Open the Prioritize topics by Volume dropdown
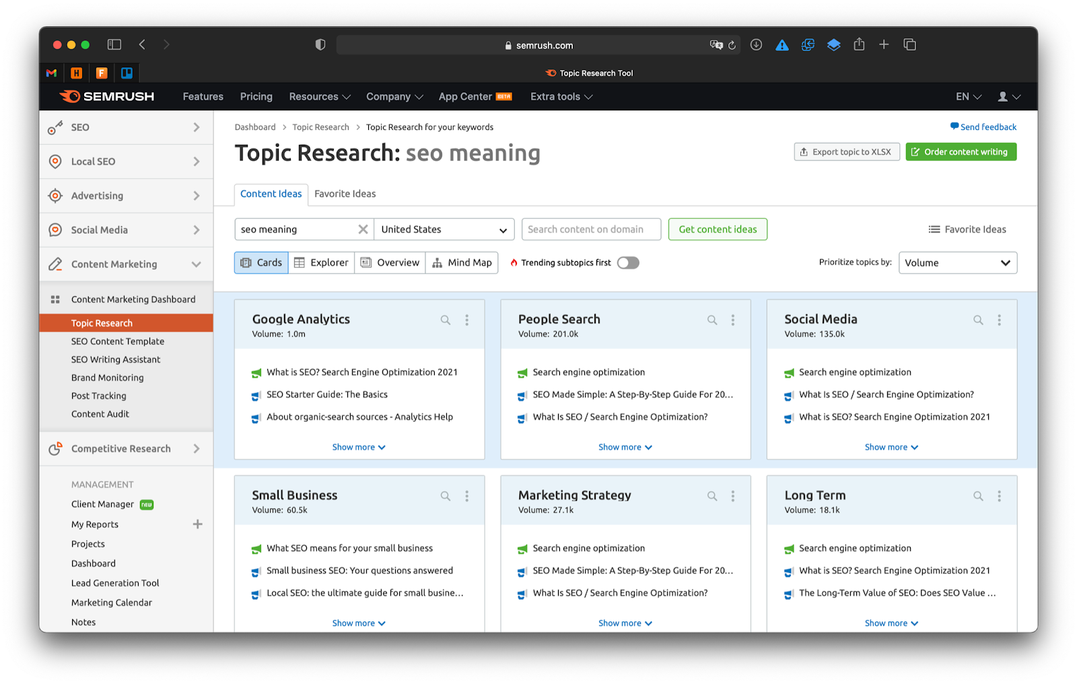The width and height of the screenshot is (1077, 684). coord(957,263)
